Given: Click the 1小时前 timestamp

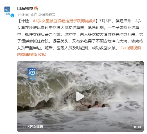Looking at the screenshot, I should [x=23, y=15].
